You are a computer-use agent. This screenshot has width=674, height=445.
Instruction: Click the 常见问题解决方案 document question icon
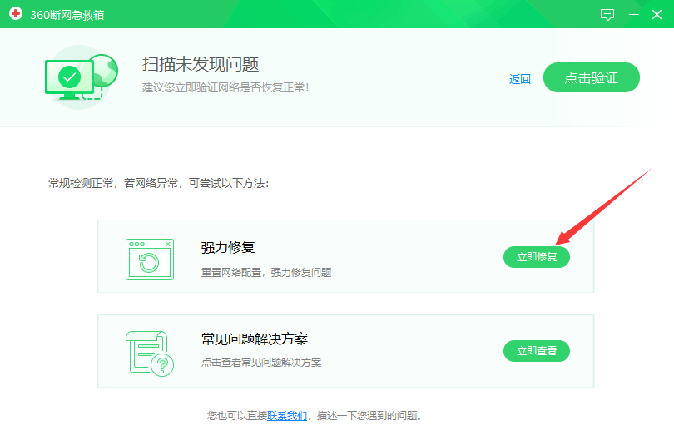150,354
